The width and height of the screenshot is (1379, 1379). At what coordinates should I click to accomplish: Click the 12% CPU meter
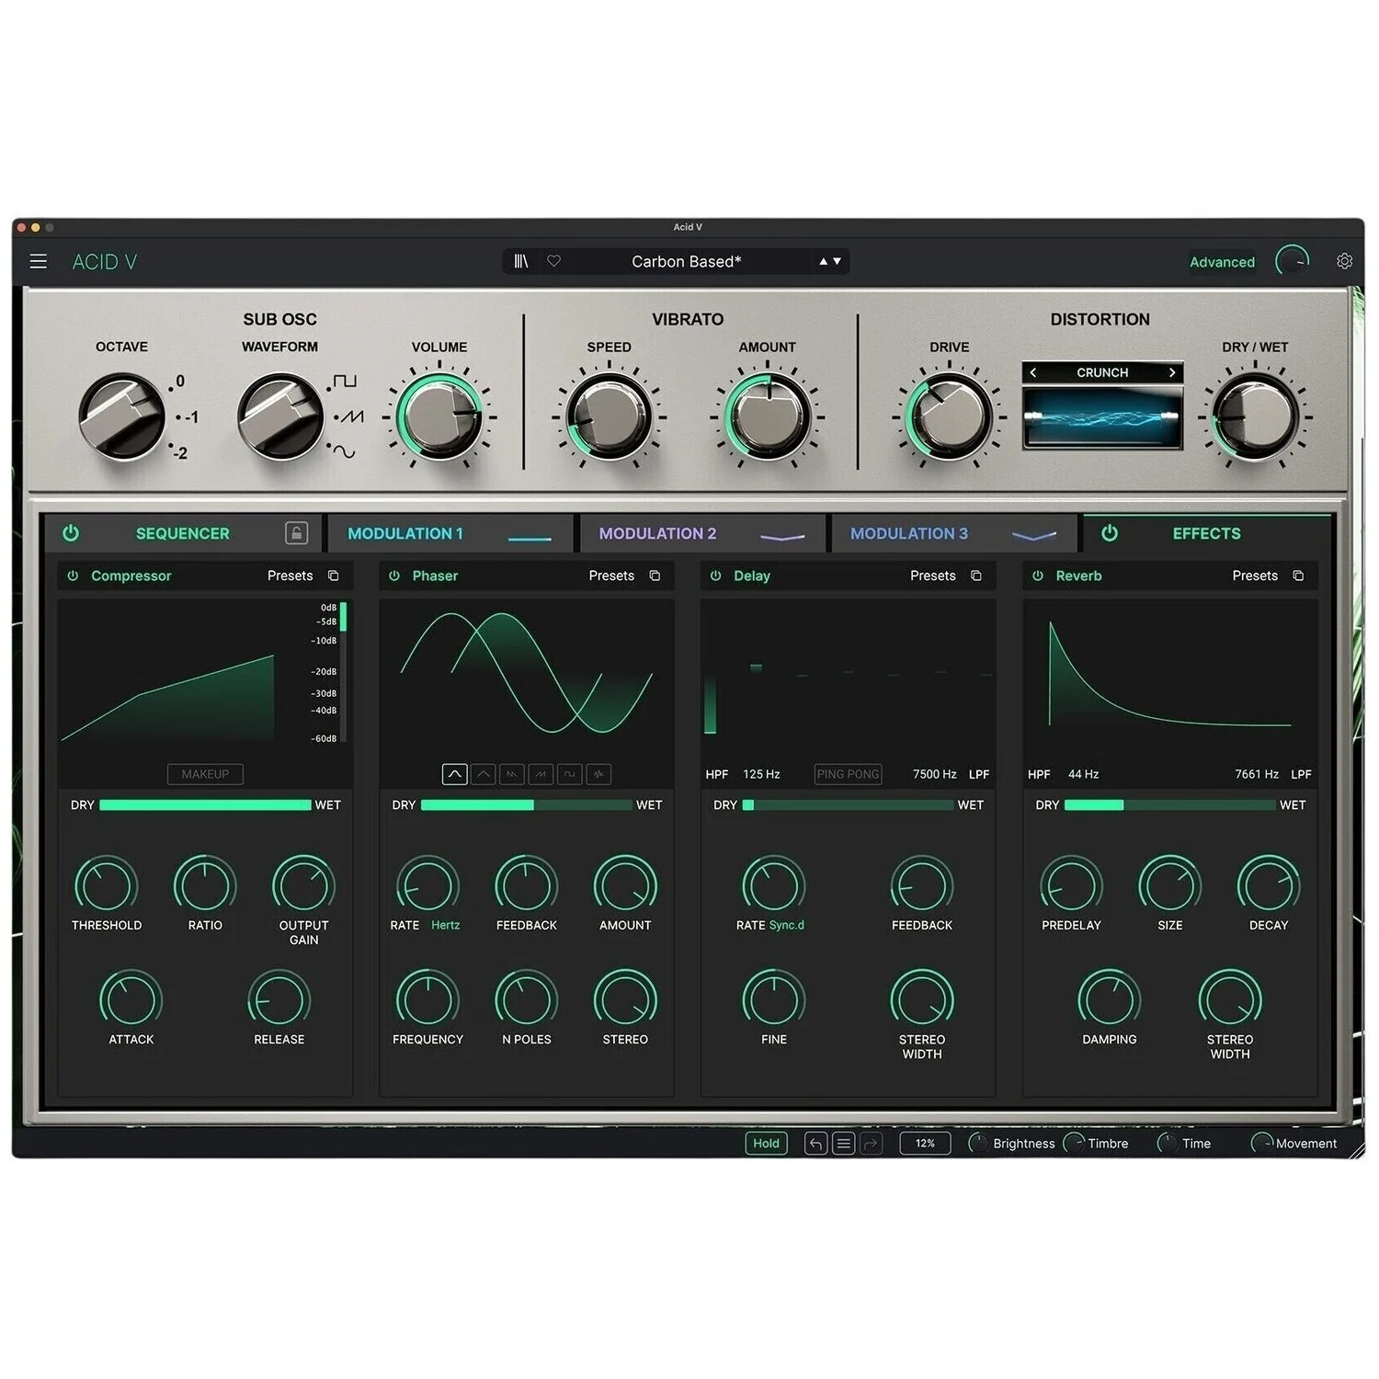(925, 1144)
